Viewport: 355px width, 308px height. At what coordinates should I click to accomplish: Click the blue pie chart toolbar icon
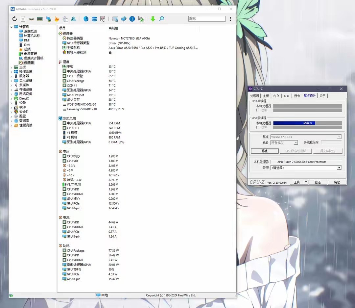[x=86, y=19]
